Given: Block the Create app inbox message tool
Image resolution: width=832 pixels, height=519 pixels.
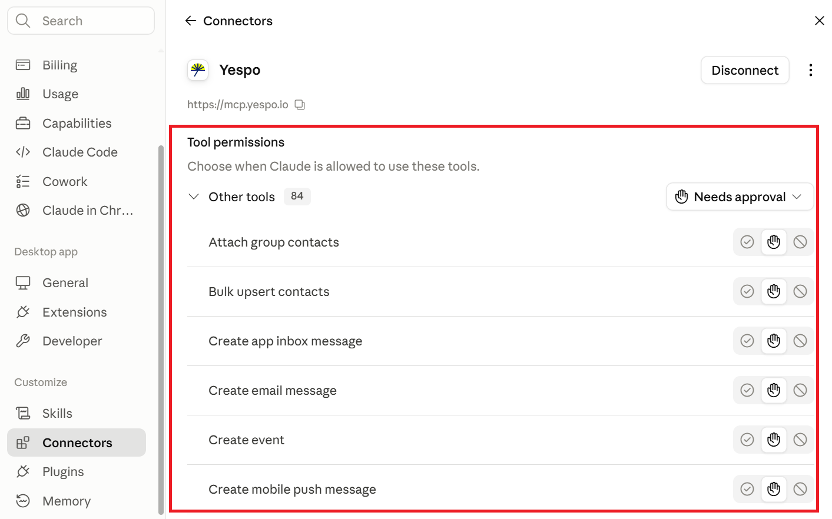Looking at the screenshot, I should pyautogui.click(x=800, y=341).
